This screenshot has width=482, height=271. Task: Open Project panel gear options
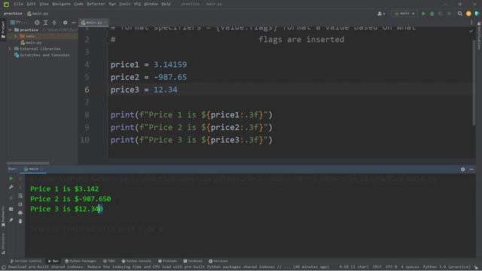[x=65, y=23]
